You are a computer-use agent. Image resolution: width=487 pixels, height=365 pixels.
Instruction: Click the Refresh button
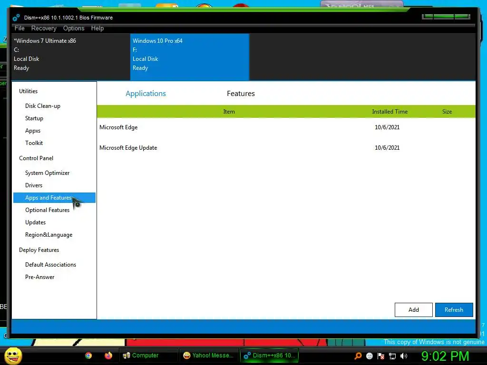pyautogui.click(x=454, y=310)
